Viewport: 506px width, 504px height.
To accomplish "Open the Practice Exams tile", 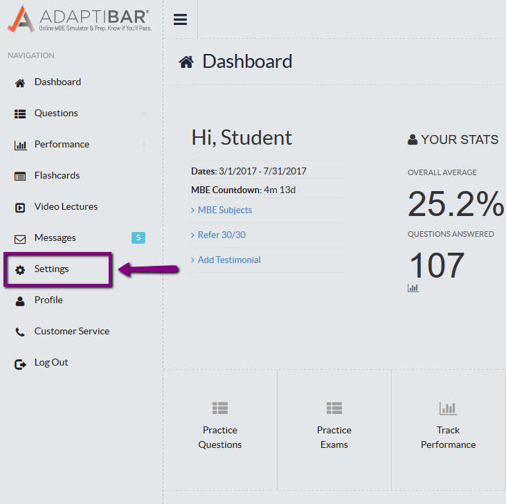I will coord(334,429).
